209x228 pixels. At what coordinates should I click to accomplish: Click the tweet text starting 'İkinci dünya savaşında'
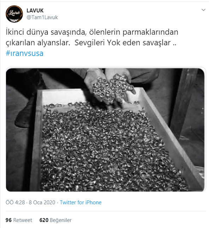[92, 38]
